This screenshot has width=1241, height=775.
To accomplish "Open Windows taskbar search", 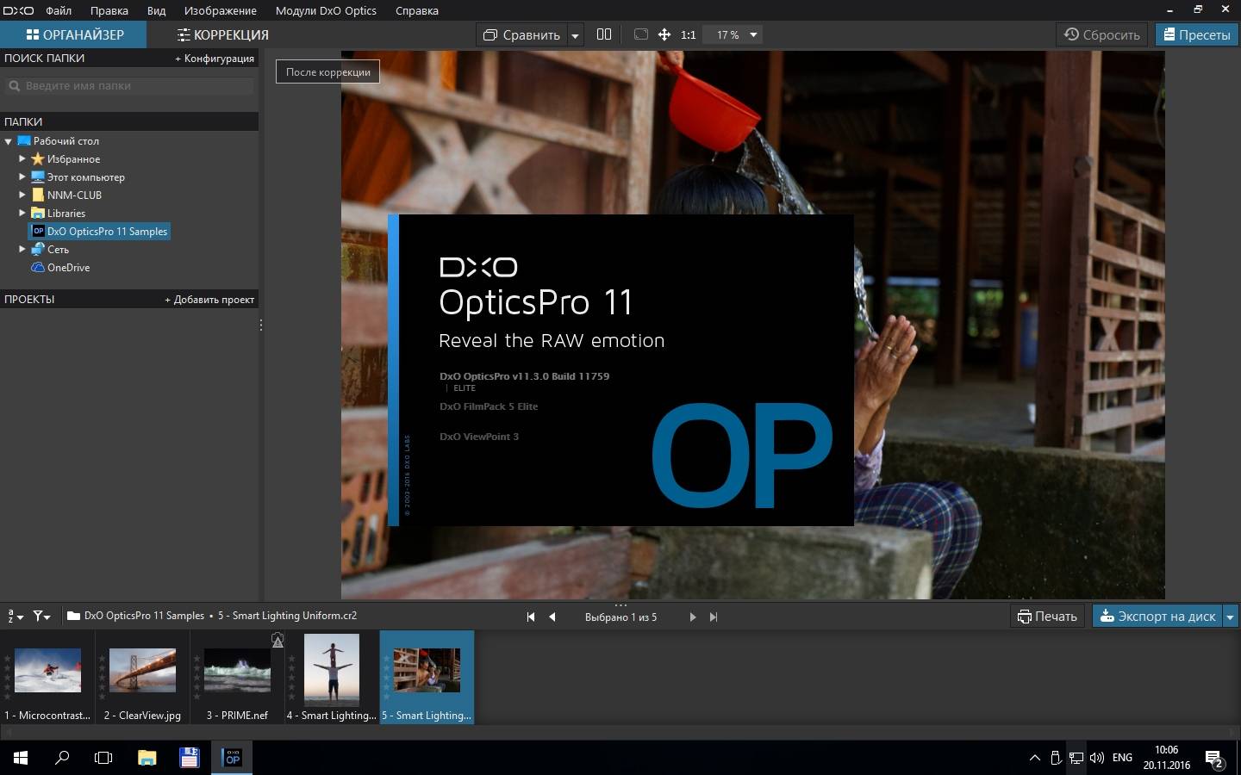I will point(62,758).
